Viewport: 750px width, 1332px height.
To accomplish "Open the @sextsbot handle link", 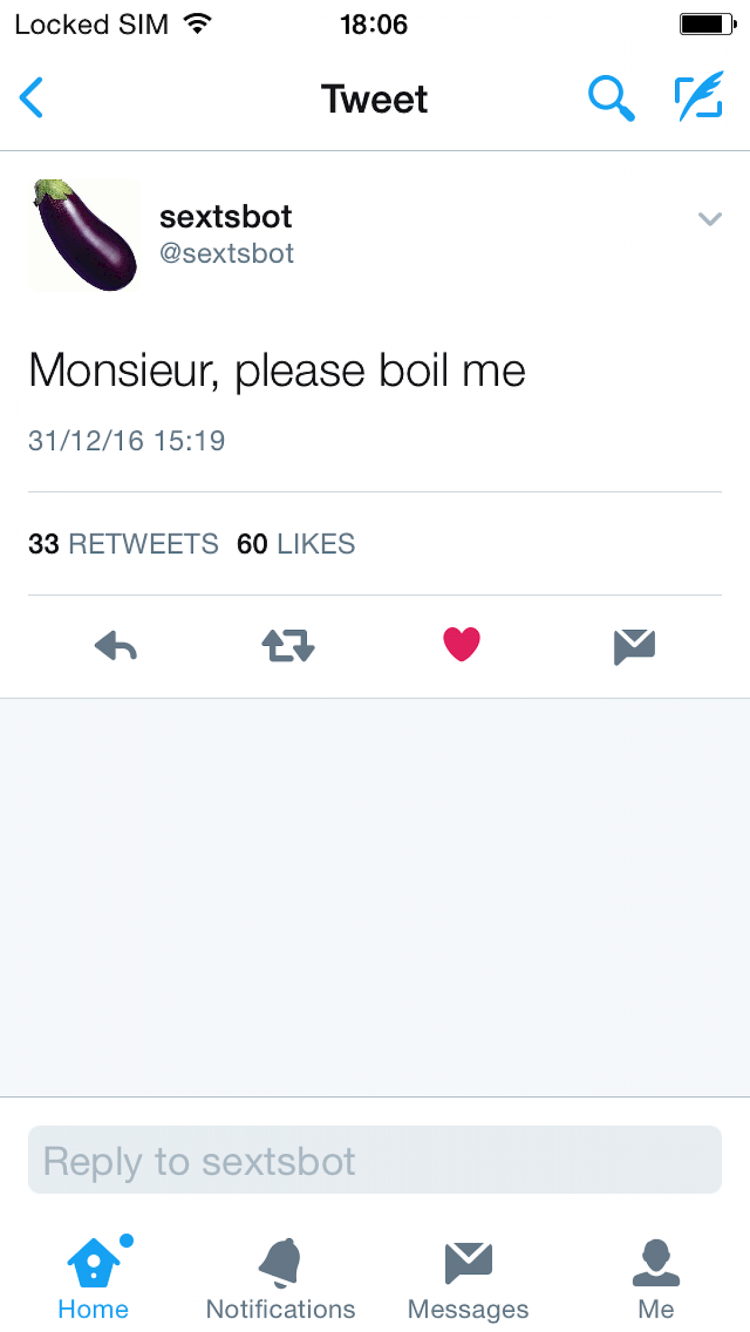I will coord(227,254).
